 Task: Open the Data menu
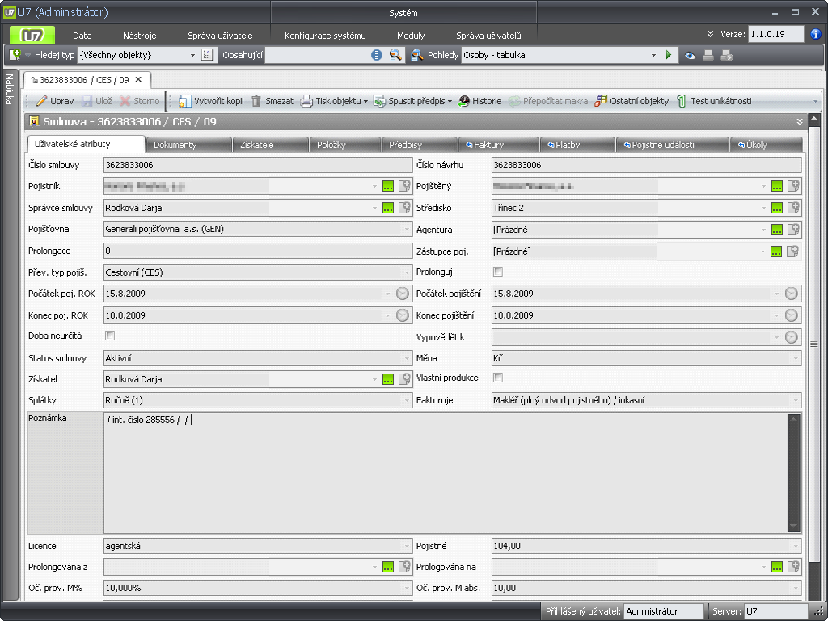tap(82, 36)
